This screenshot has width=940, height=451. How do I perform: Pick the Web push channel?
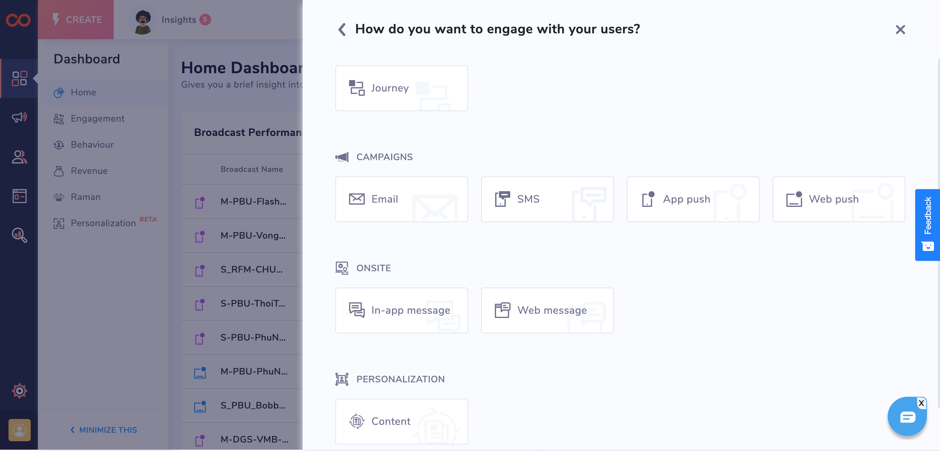838,199
